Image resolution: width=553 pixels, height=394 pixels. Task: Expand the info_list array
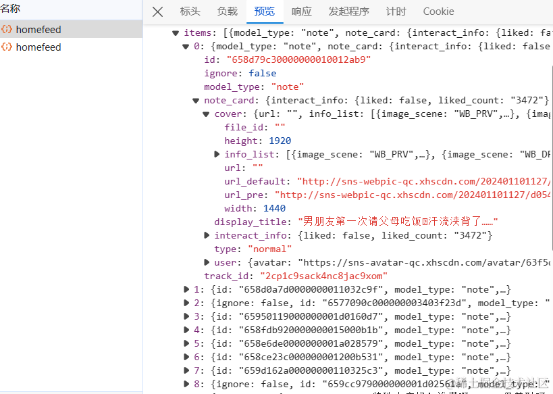[217, 154]
